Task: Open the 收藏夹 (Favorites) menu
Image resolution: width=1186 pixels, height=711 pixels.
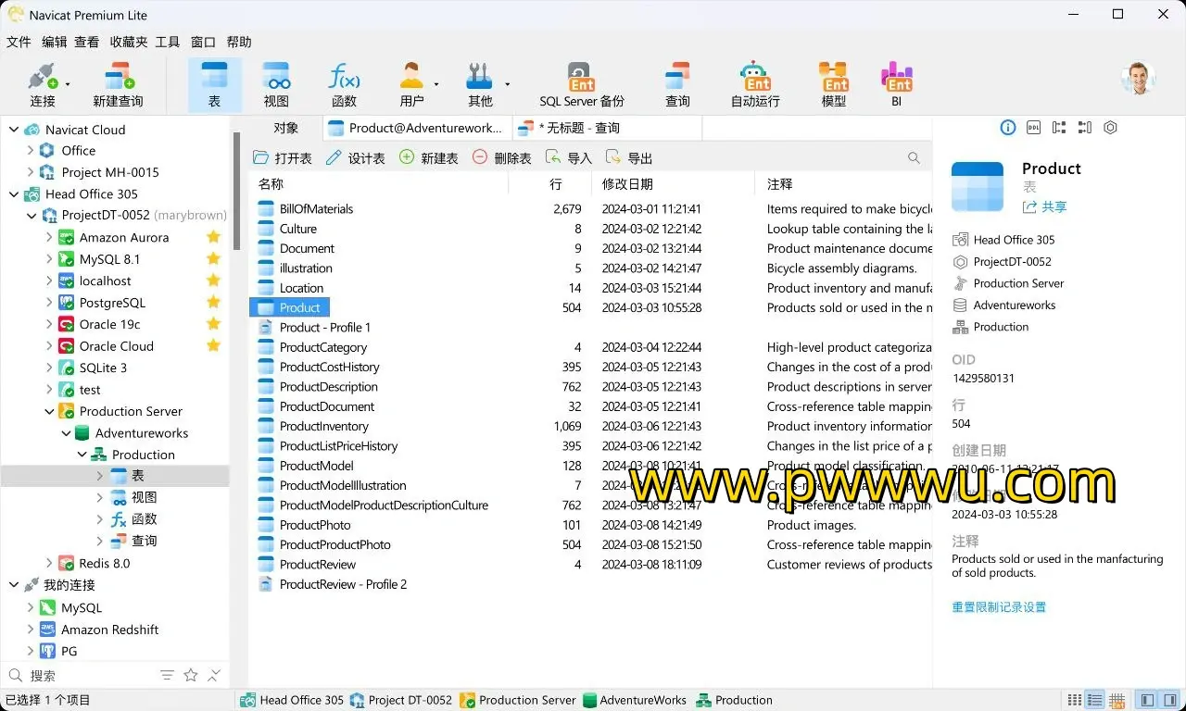Action: (x=129, y=42)
